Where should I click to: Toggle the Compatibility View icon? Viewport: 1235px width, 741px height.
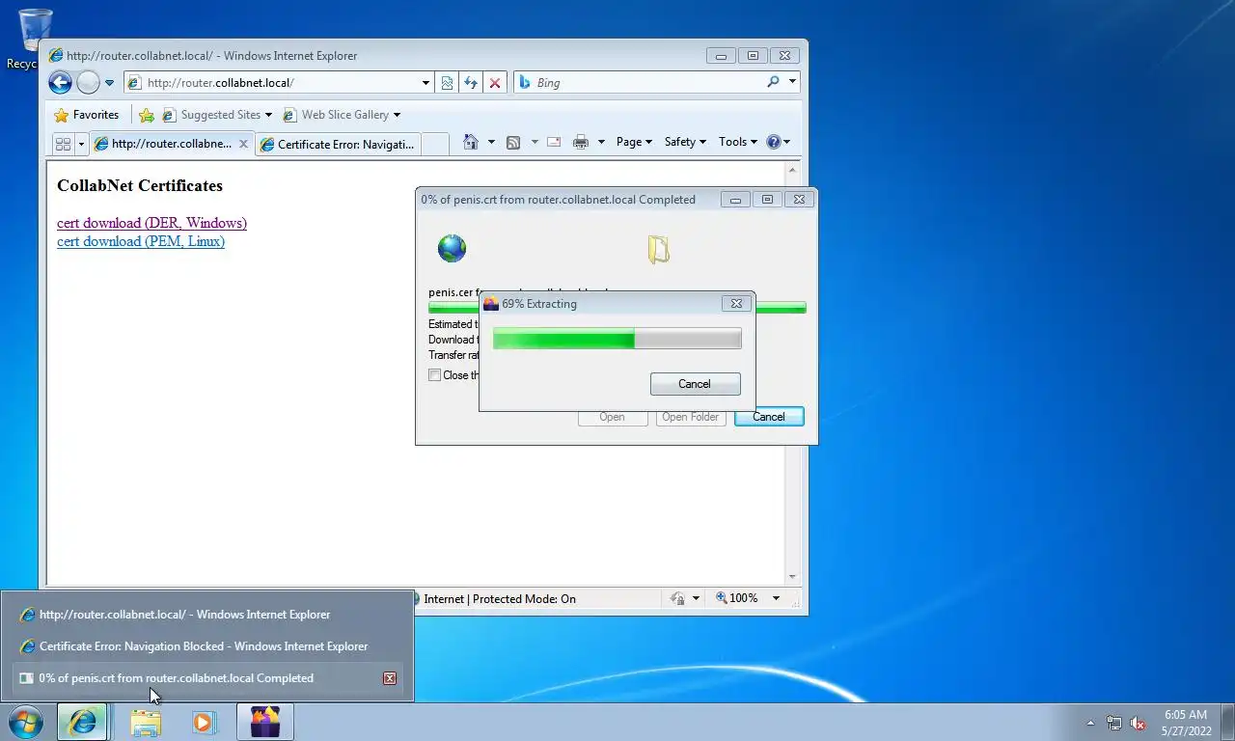tap(447, 83)
